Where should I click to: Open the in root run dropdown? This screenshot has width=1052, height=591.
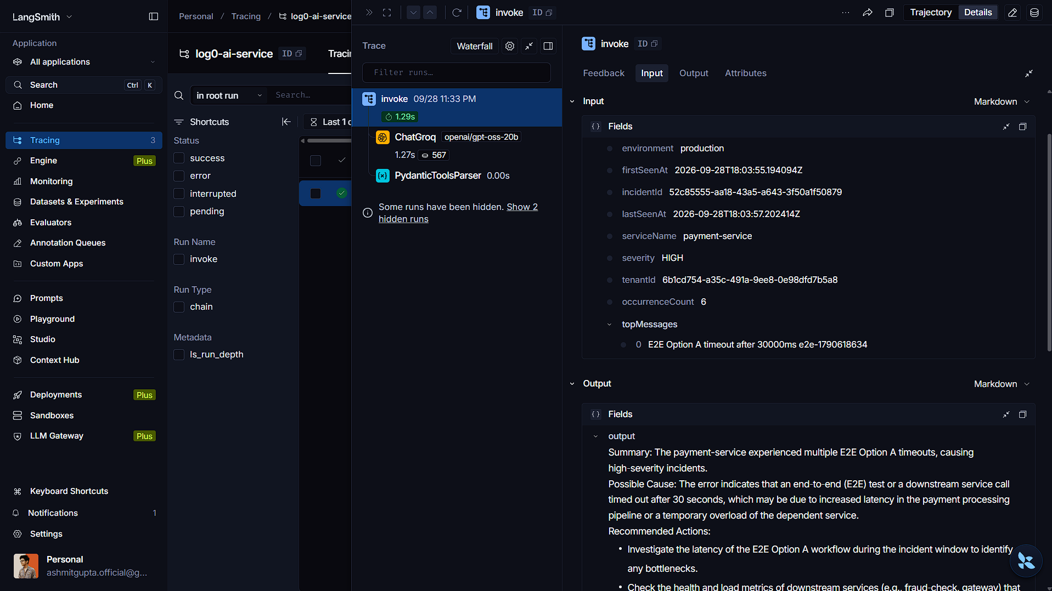pos(229,95)
